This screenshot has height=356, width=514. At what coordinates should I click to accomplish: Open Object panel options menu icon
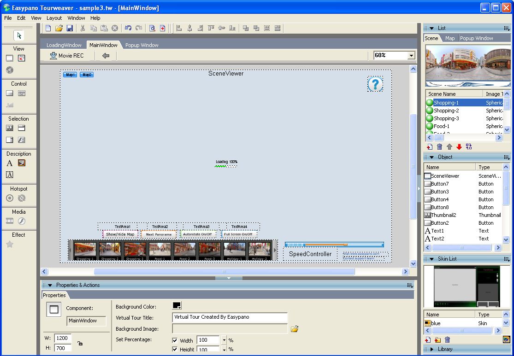507,158
